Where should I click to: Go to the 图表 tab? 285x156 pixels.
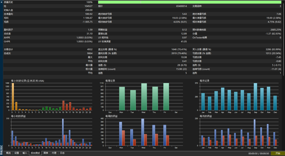pos(46,153)
